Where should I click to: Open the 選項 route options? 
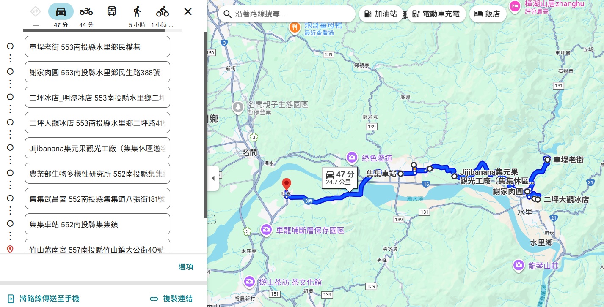[186, 266]
